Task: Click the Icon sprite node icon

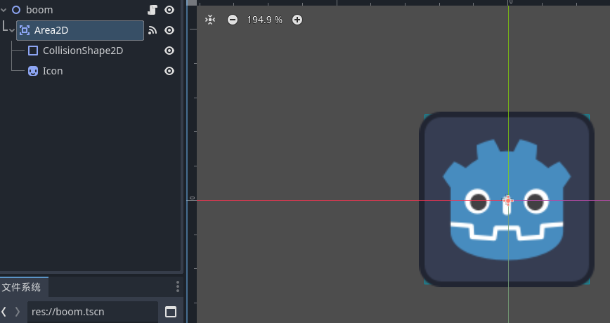Action: tap(33, 71)
